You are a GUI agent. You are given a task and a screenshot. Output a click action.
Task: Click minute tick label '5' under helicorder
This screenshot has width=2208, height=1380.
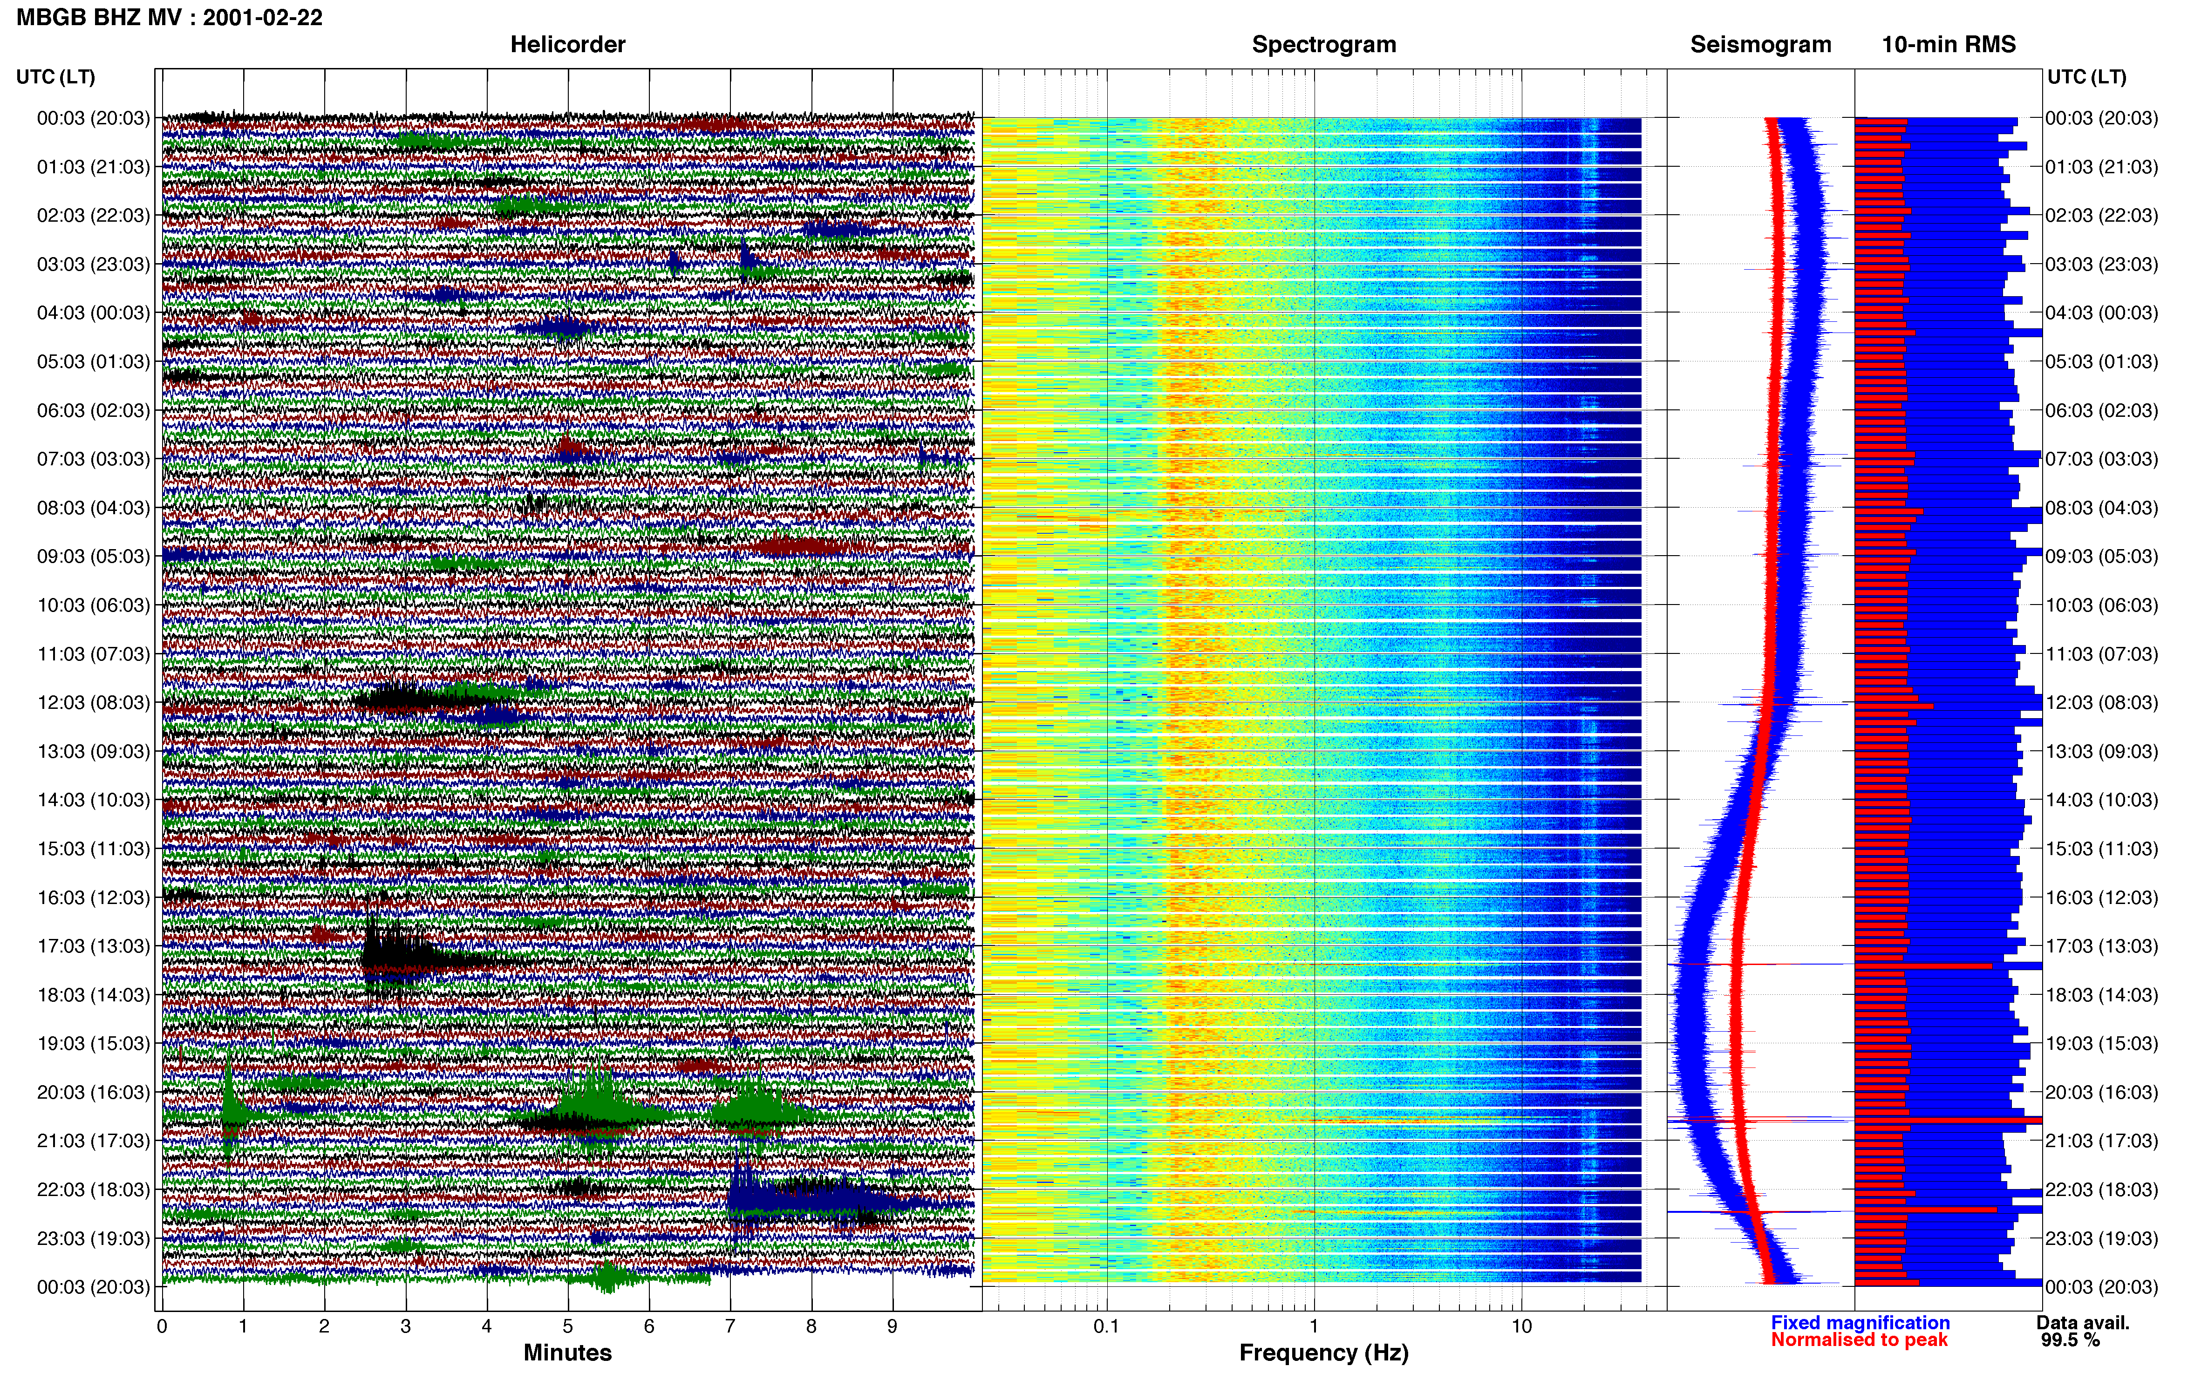click(568, 1327)
